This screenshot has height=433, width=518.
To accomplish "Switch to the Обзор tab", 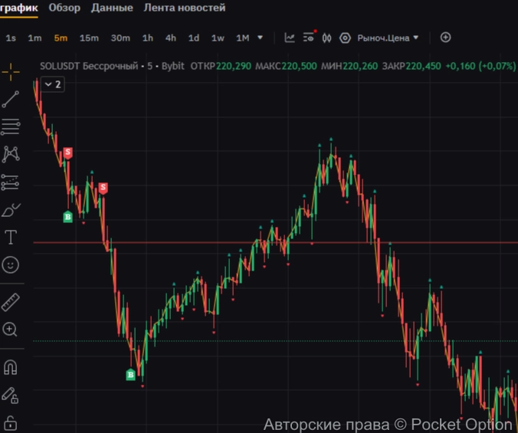I will pos(64,8).
